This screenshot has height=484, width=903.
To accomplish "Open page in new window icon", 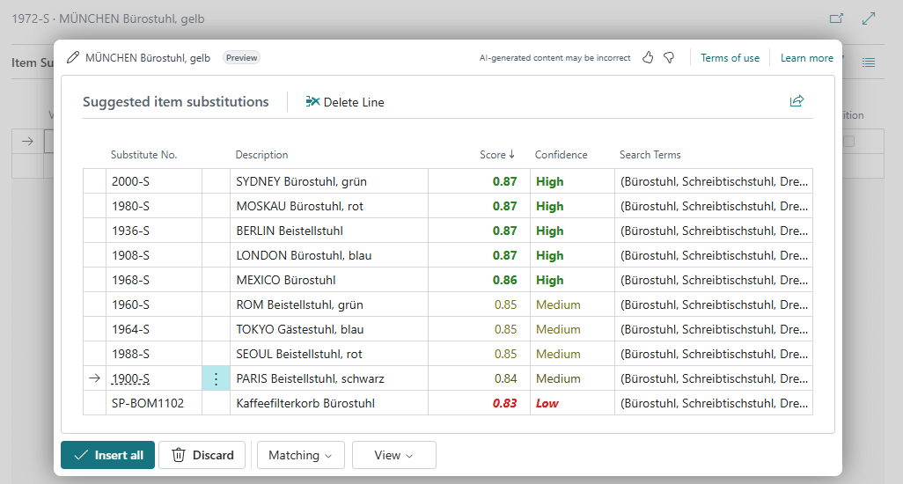I will point(836,18).
